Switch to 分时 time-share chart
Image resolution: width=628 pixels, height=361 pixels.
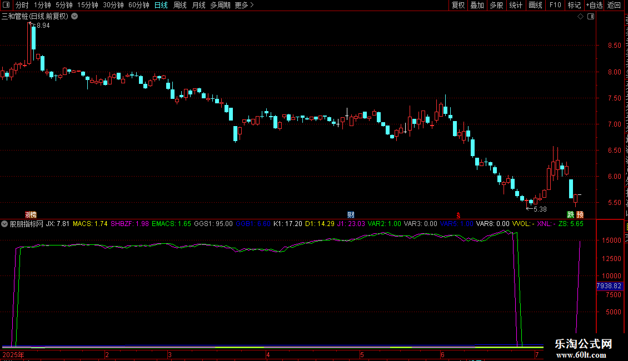(x=22, y=5)
